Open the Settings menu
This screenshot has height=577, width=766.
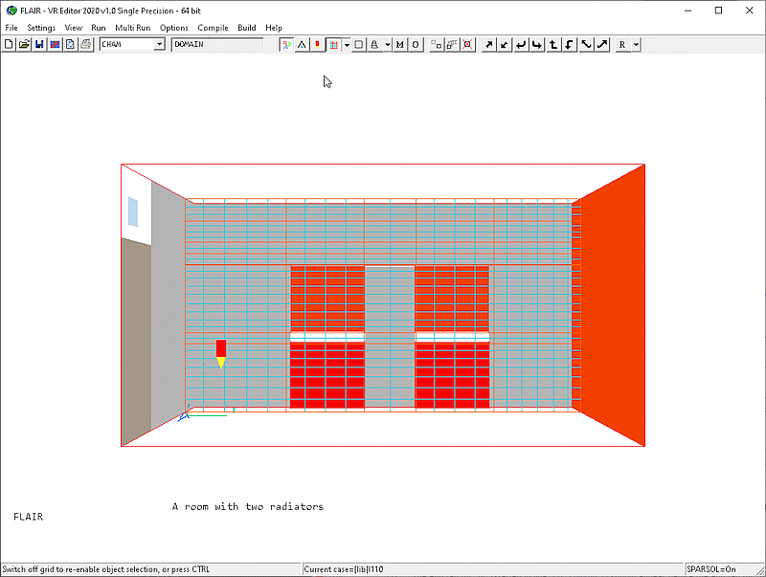coord(41,28)
